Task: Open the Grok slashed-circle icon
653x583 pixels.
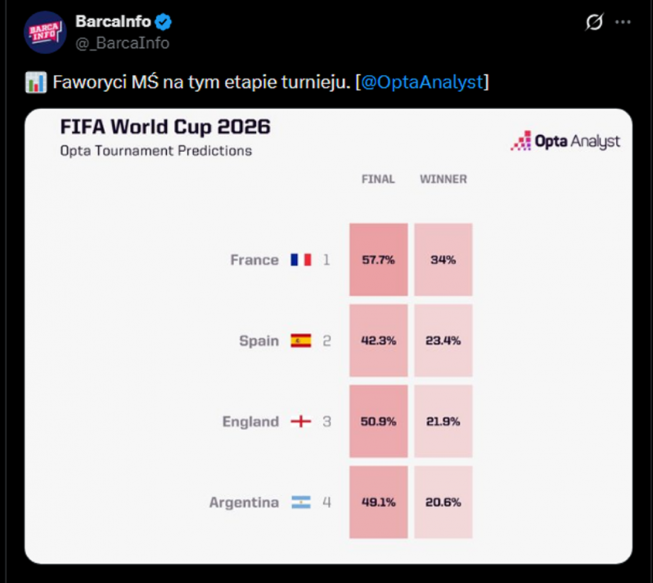Action: pos(593,22)
